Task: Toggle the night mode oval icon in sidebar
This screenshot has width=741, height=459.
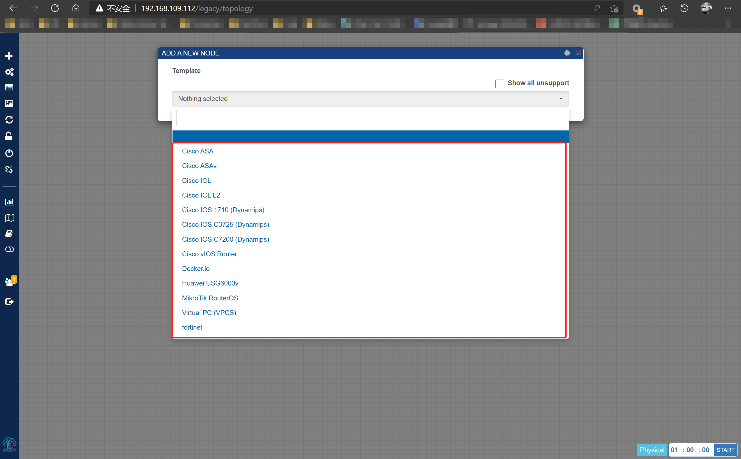Action: (9, 249)
